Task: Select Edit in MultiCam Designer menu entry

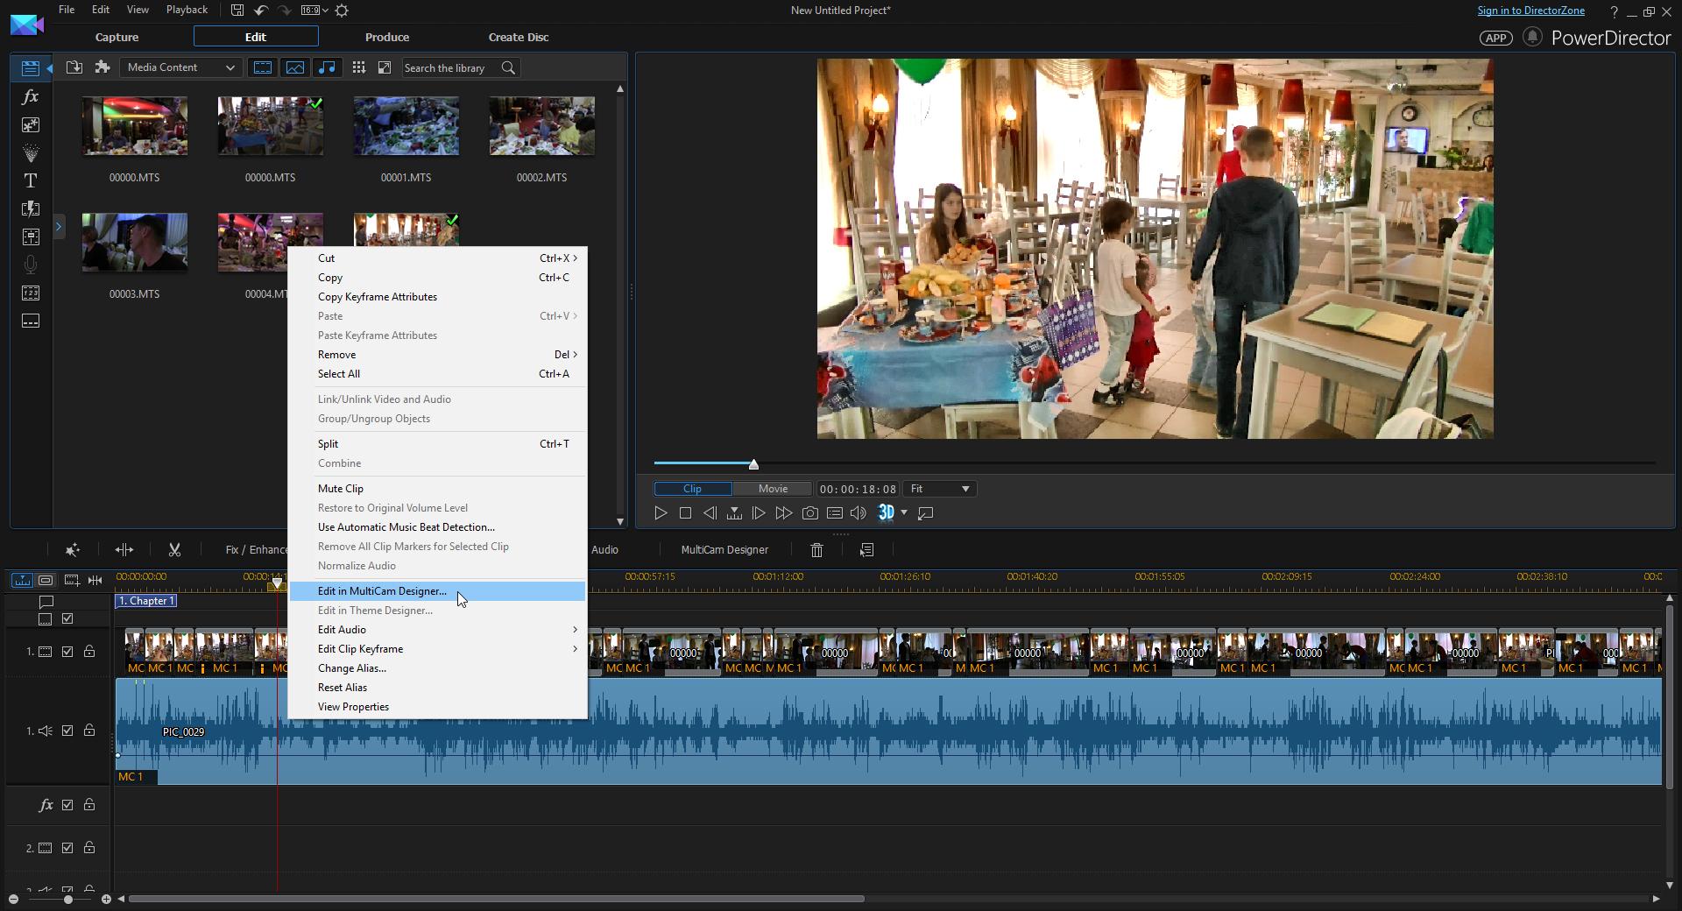Action: (382, 591)
